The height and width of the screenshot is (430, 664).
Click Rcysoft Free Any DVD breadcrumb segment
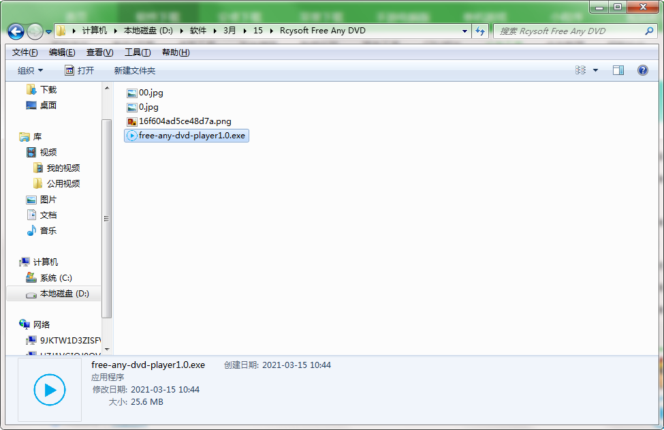click(323, 31)
